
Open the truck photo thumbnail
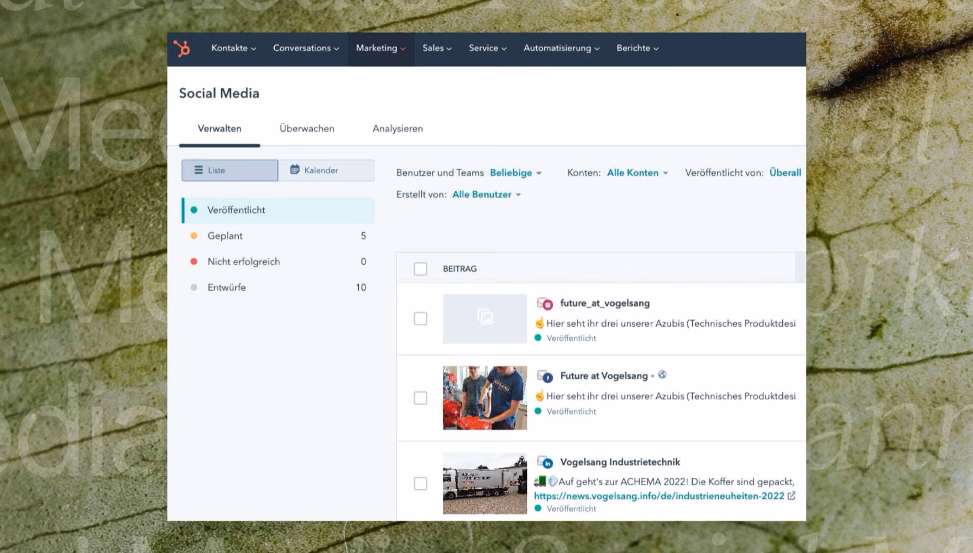[x=485, y=483]
